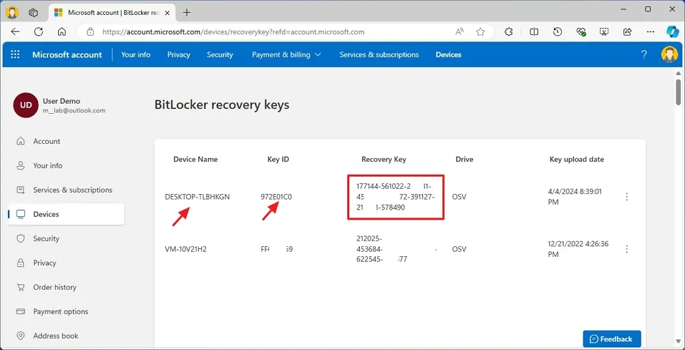Open Services & subscriptions in top navigation
This screenshot has height=350, width=685.
379,55
